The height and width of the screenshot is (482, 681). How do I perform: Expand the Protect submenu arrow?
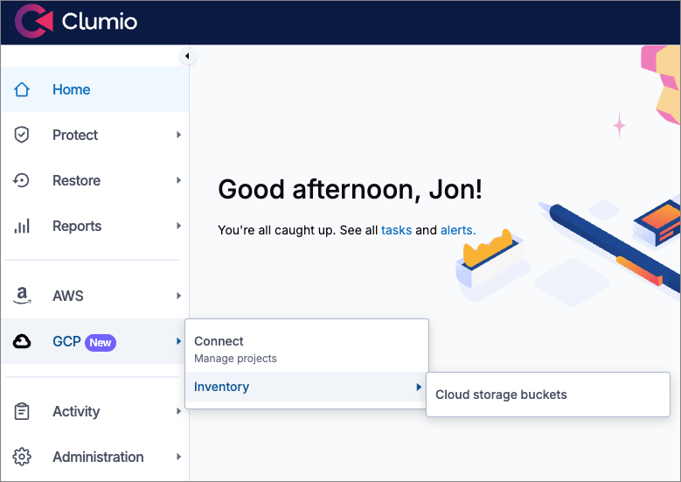(x=178, y=135)
